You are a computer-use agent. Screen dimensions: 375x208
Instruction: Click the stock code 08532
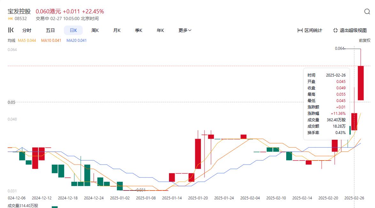click(x=21, y=19)
